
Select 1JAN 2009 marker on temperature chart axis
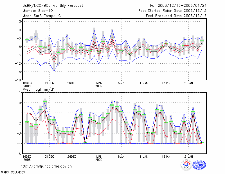[x=99, y=84]
